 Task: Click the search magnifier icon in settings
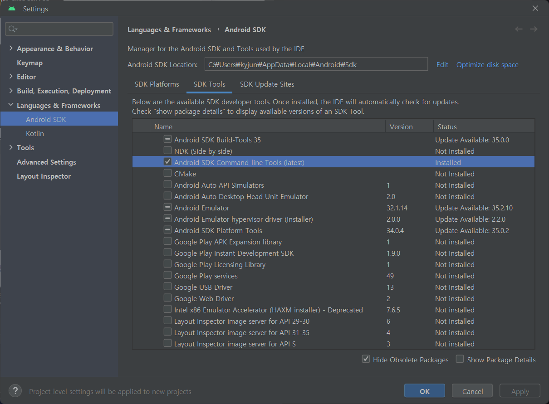12,29
